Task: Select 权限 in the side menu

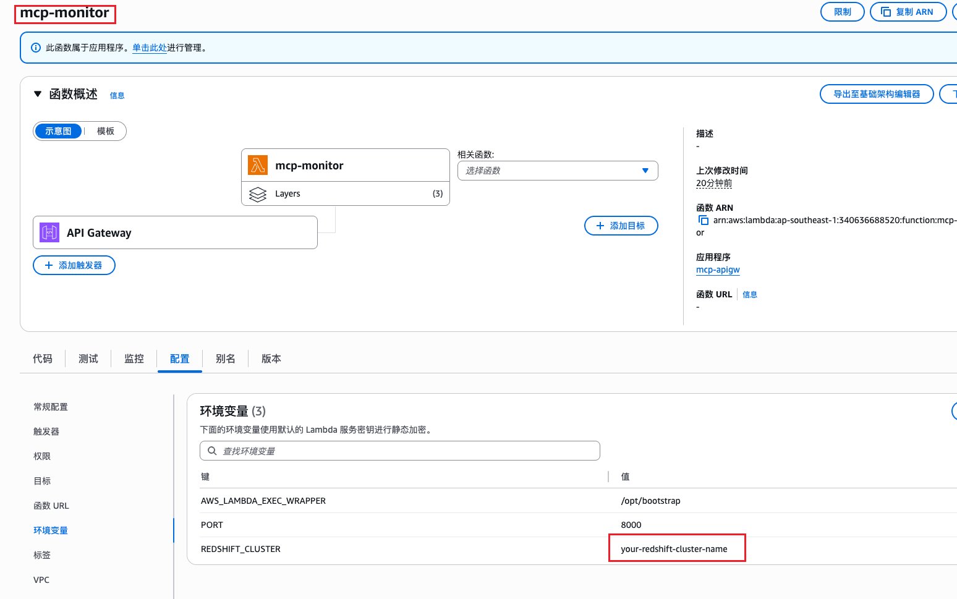Action: [x=42, y=456]
